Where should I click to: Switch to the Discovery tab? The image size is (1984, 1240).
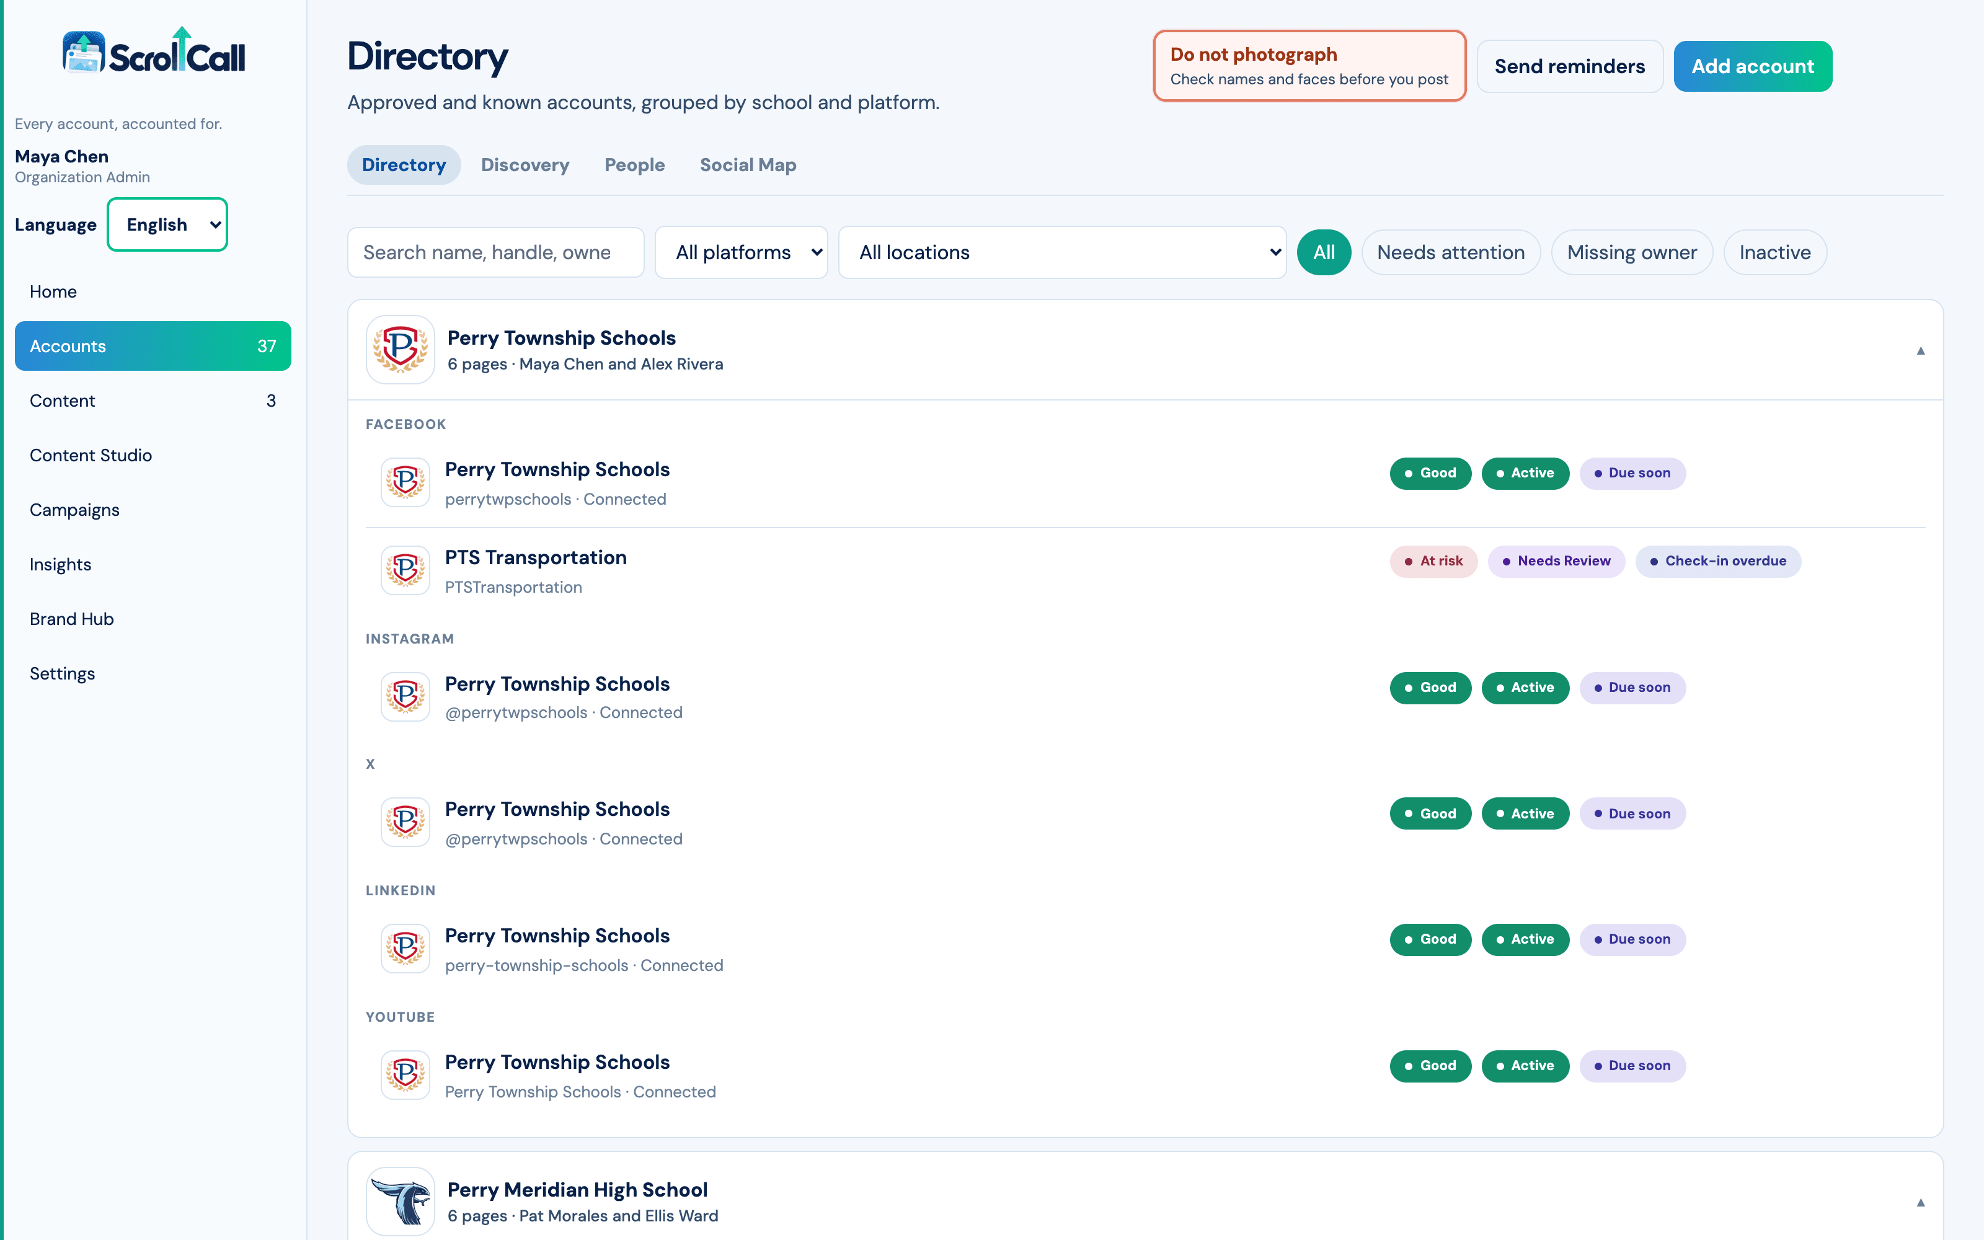coord(525,165)
